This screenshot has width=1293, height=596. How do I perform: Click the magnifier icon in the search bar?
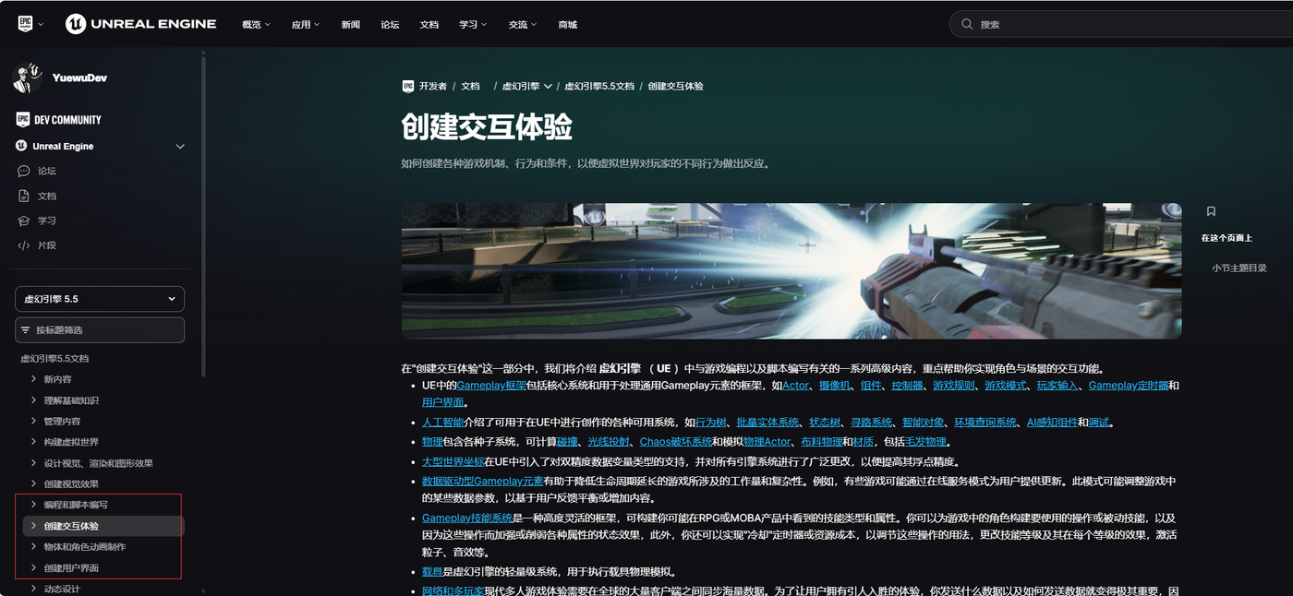967,24
